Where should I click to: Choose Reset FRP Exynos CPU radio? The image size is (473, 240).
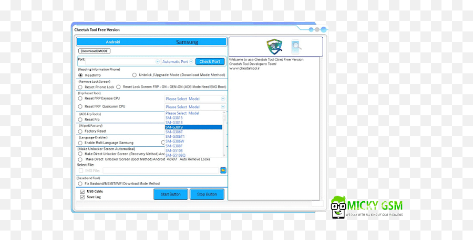point(80,99)
